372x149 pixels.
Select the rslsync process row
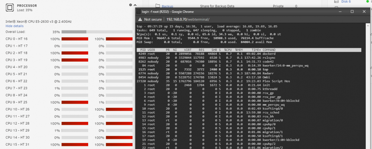249,58
